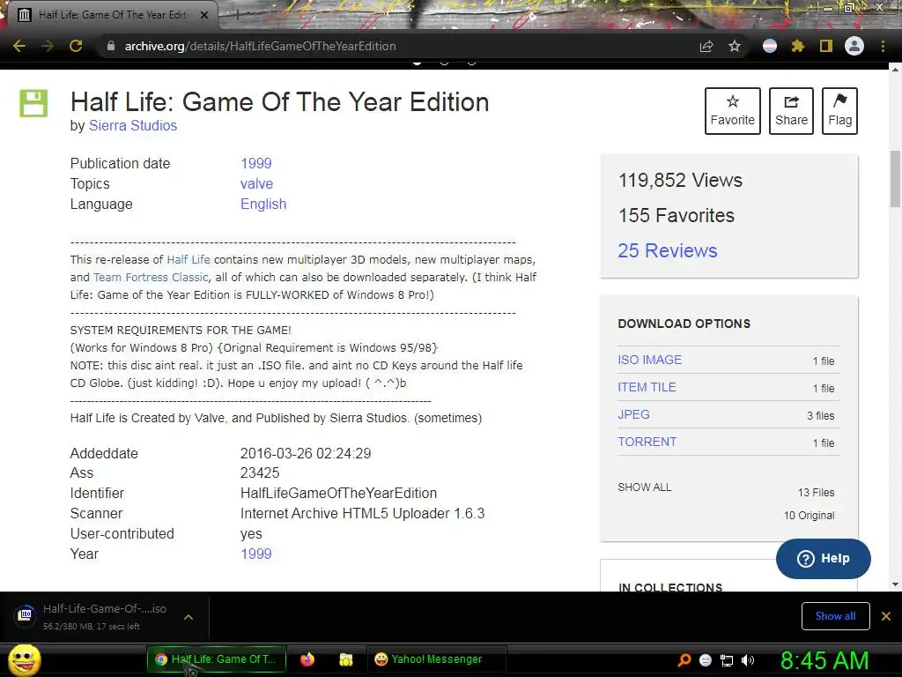Select the value 23425

tap(260, 473)
